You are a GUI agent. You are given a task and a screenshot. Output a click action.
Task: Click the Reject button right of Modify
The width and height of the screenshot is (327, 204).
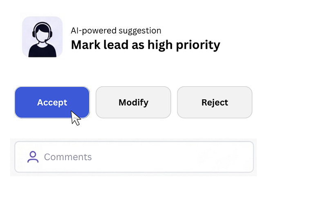215,102
